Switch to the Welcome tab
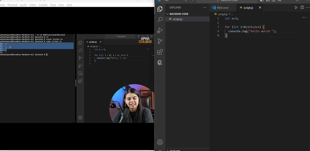Image resolution: width=310 pixels, height=151 pixels. pos(223,7)
